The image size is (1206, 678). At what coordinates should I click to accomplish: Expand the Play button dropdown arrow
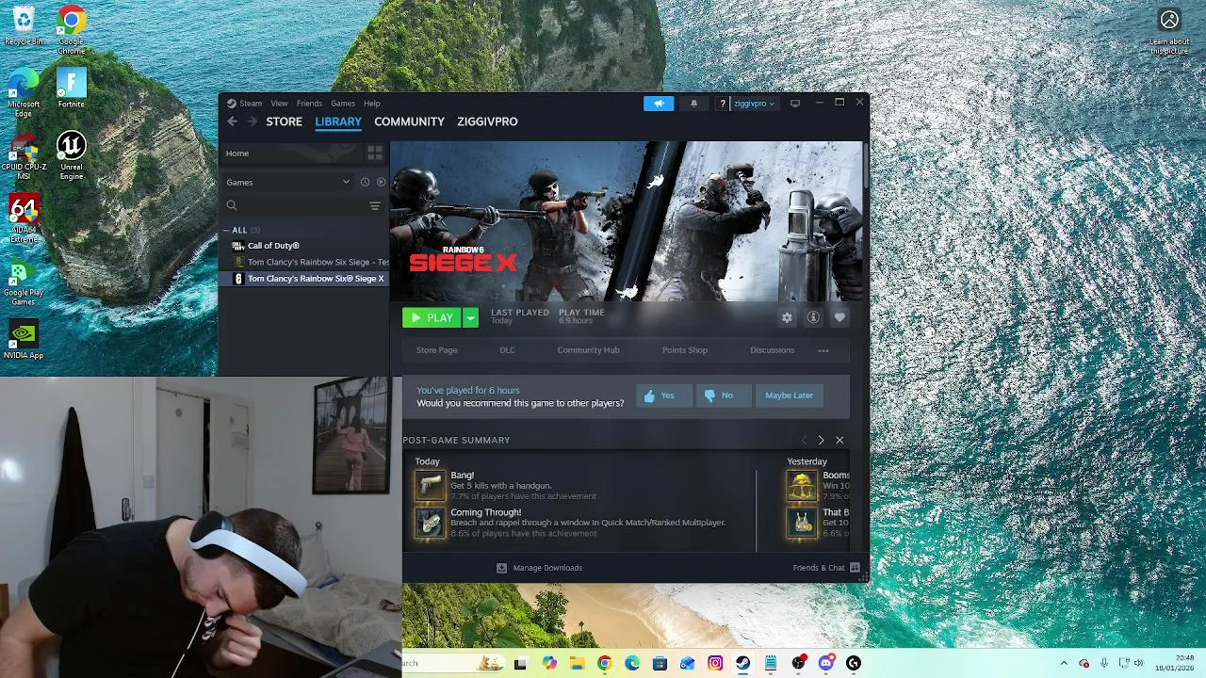point(470,317)
